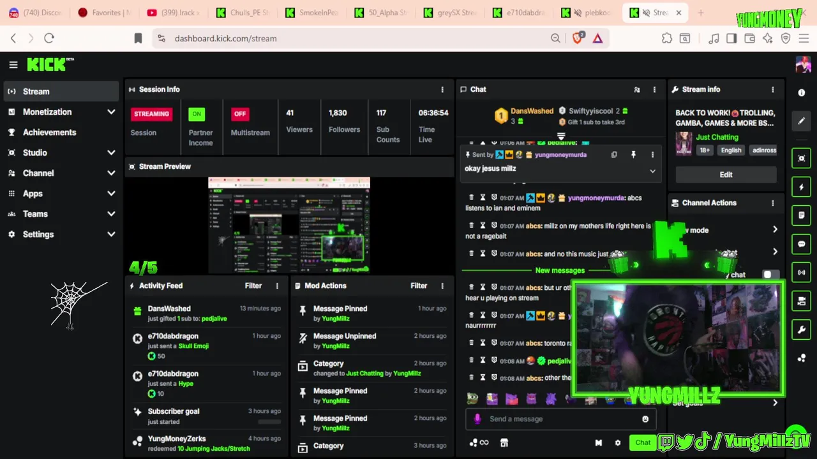Open Brave Shields icon in address bar
Viewport: 817px width, 459px height.
(578, 38)
